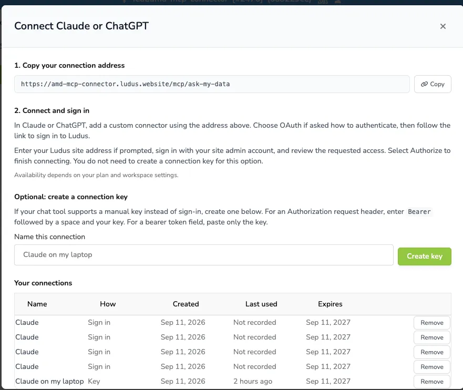
Task: Remove the "Claude on my laptop" connection
Action: coord(431,382)
